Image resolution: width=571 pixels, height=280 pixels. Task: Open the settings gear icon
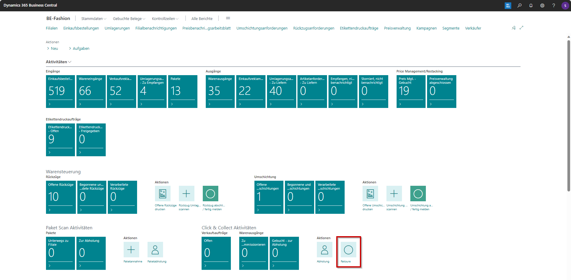tap(542, 5)
